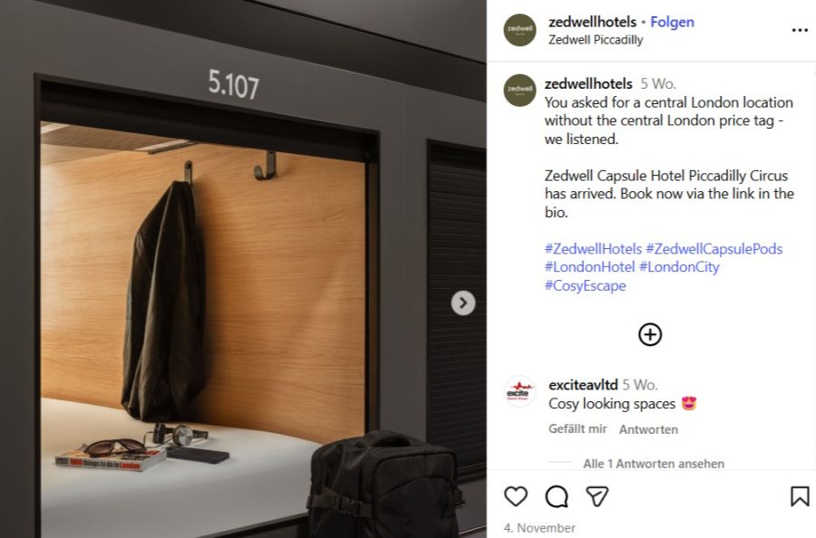
Task: Like the post with the heart icon
Action: point(516,496)
